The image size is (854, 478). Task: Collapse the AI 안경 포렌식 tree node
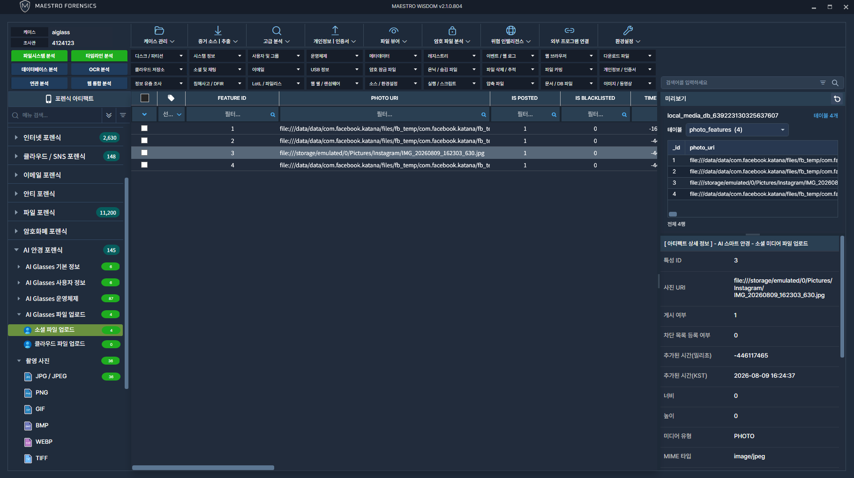[16, 250]
